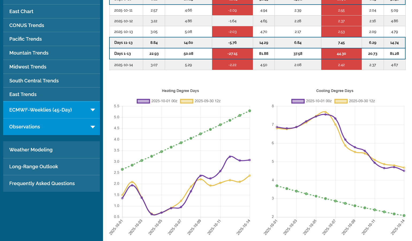
Task: Click the Weather Modeling button
Action: [31, 150]
